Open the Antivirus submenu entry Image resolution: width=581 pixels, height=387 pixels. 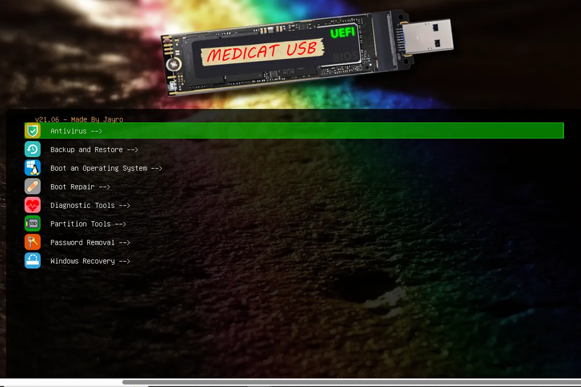[x=294, y=131]
